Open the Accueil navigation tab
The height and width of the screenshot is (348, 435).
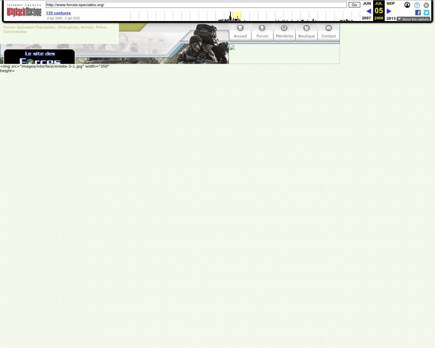pos(240,32)
